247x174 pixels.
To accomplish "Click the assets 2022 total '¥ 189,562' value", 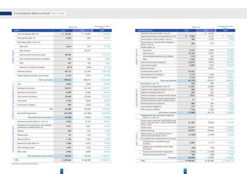I will tap(67, 160).
